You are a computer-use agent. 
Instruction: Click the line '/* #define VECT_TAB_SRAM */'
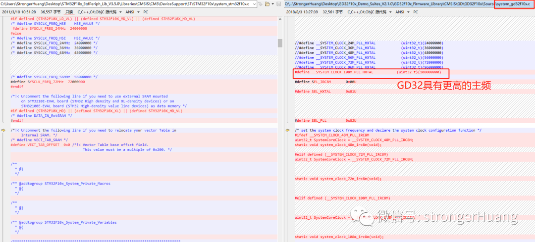(39, 140)
